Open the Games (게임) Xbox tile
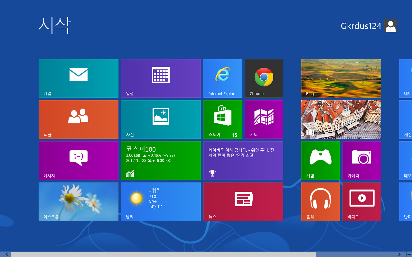This screenshot has height=257, width=412. (321, 160)
